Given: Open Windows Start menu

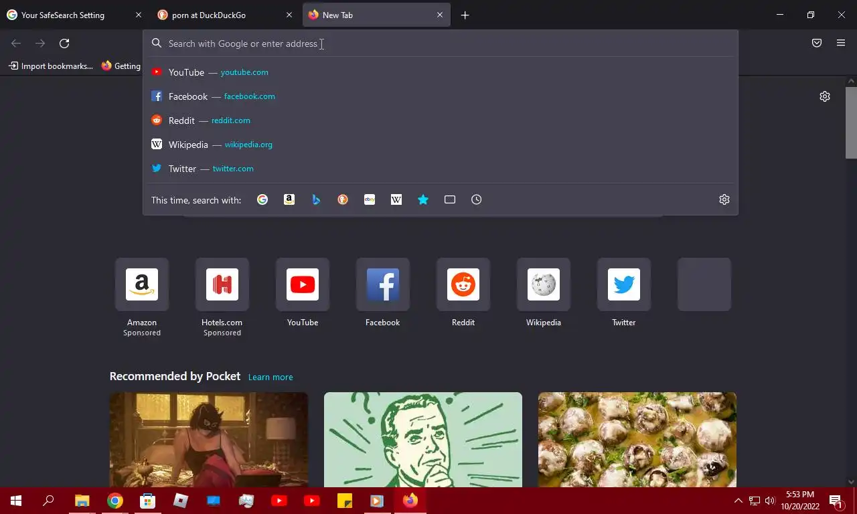Looking at the screenshot, I should click(x=16, y=501).
